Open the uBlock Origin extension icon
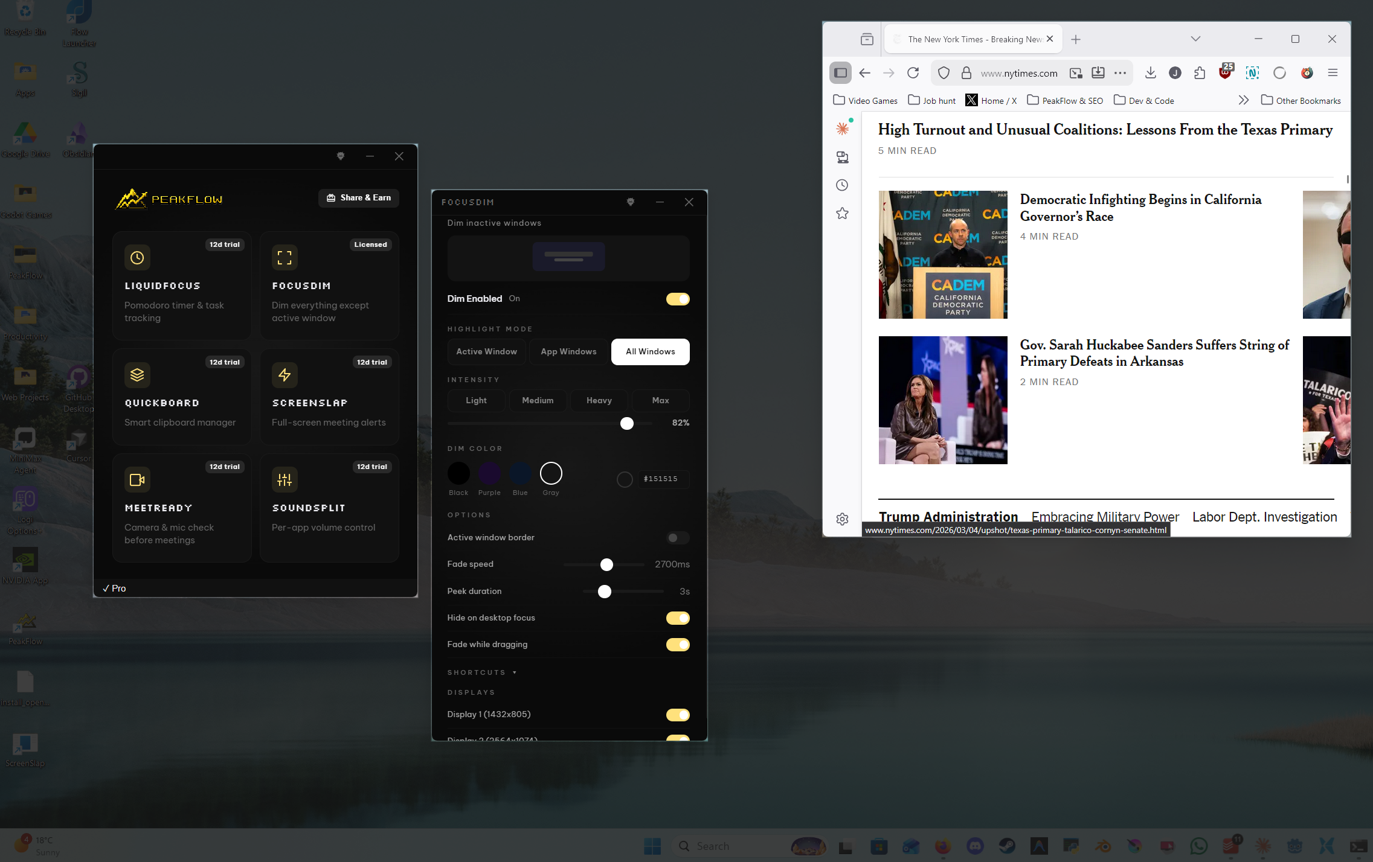Image resolution: width=1373 pixels, height=862 pixels. click(1226, 72)
